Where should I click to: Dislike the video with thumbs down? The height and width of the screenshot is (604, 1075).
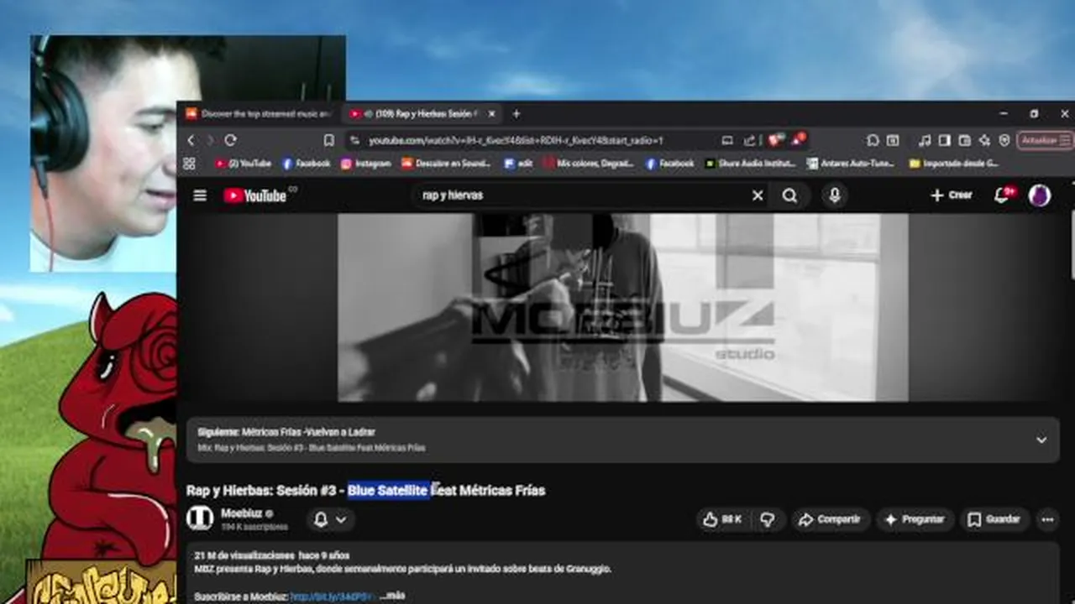pyautogui.click(x=768, y=520)
